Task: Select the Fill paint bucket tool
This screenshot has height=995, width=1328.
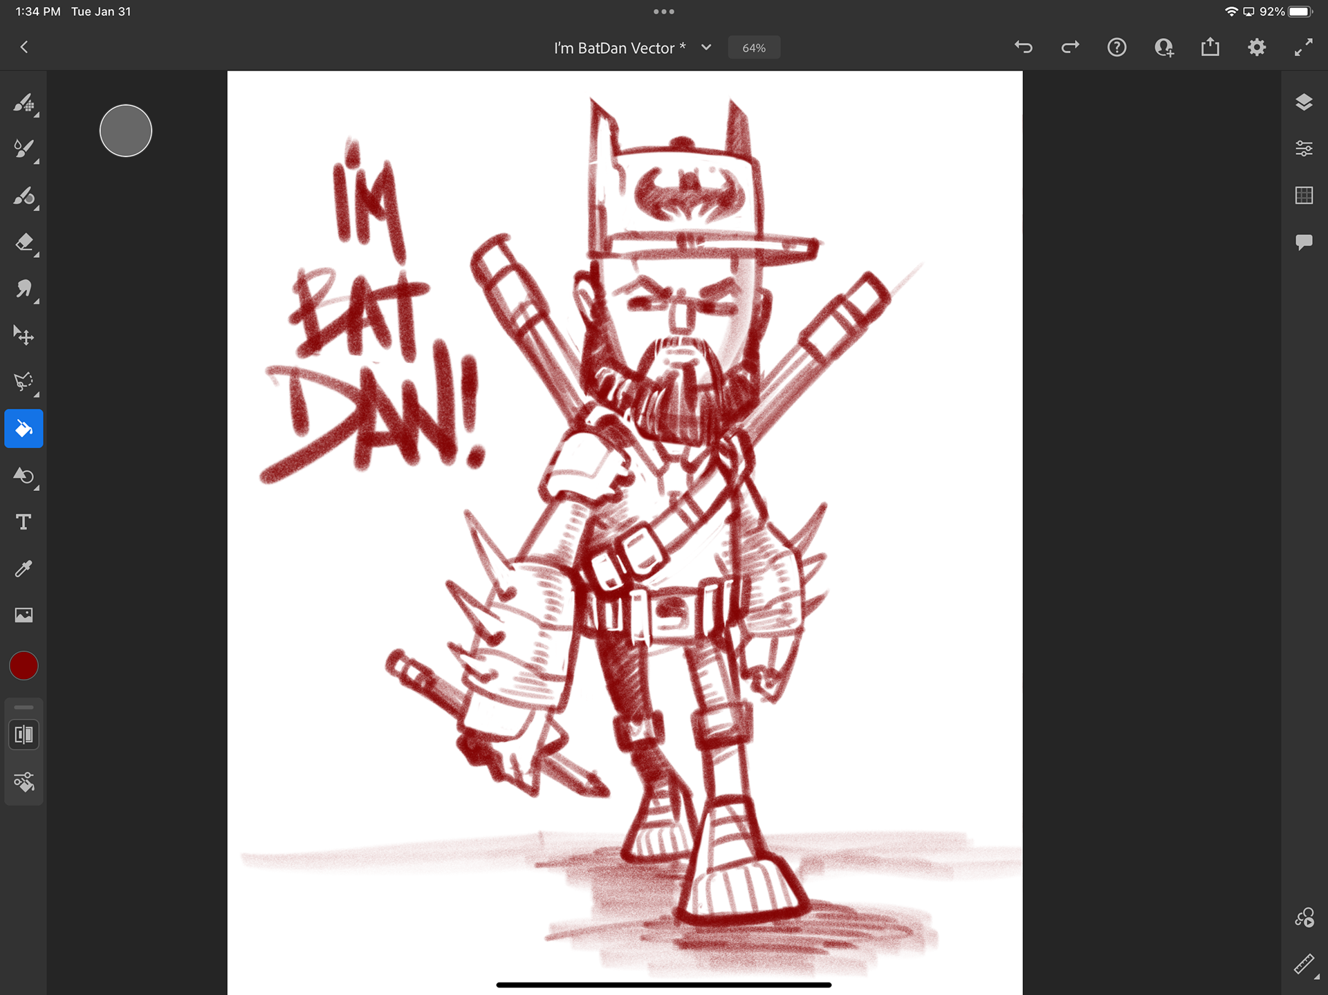Action: tap(24, 429)
